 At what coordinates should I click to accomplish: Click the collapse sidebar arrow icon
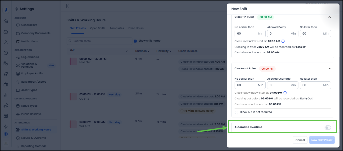(x=68, y=6)
